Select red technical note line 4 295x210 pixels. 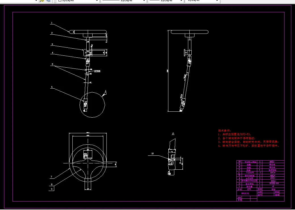tap(248, 145)
